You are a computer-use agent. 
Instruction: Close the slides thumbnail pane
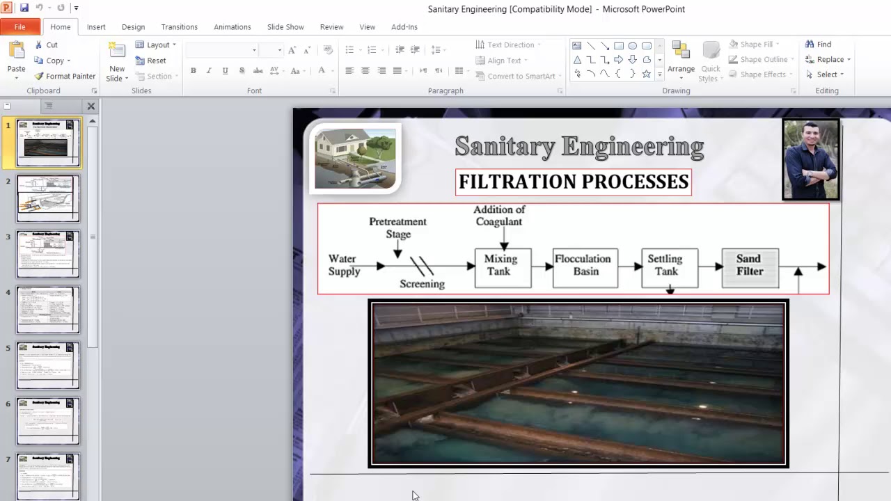tap(90, 106)
